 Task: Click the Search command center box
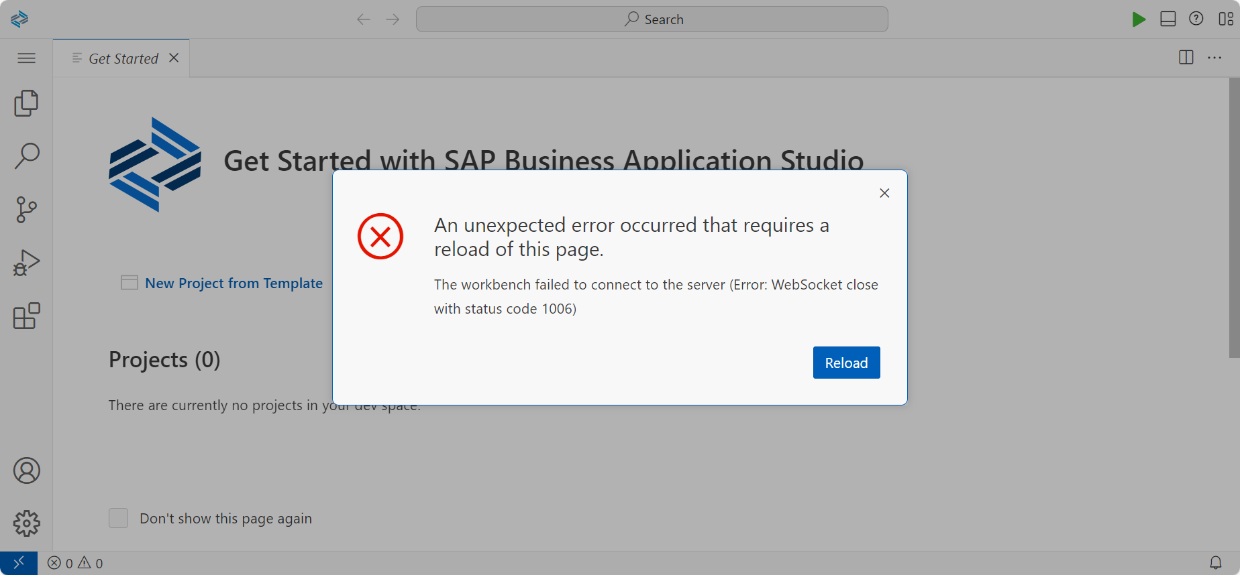coord(652,19)
